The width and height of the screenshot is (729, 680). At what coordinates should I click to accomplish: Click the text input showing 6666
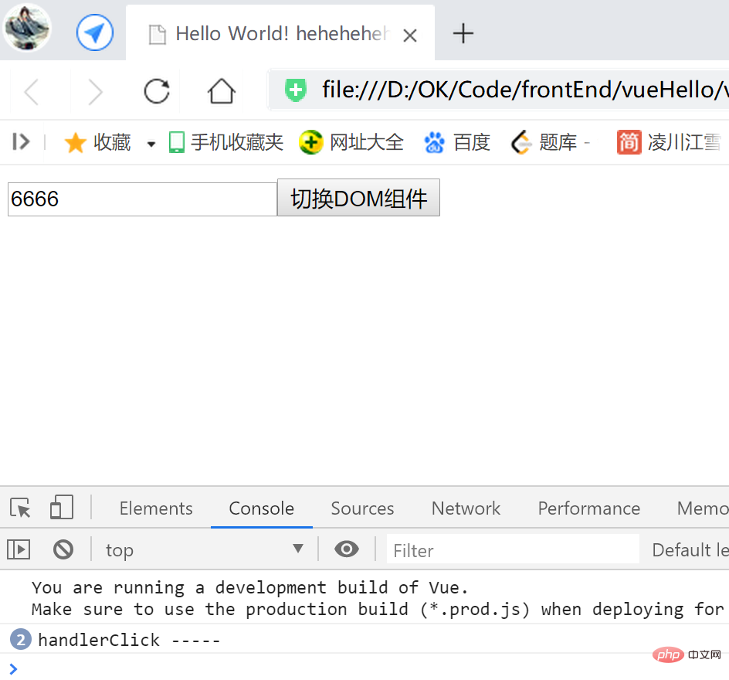click(x=142, y=199)
